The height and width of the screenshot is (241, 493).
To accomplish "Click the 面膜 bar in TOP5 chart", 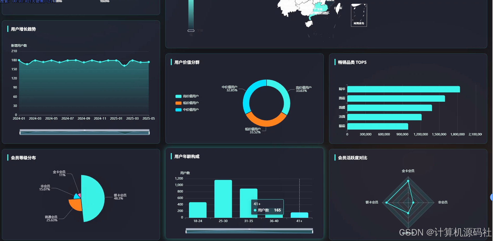I will [x=389, y=108].
